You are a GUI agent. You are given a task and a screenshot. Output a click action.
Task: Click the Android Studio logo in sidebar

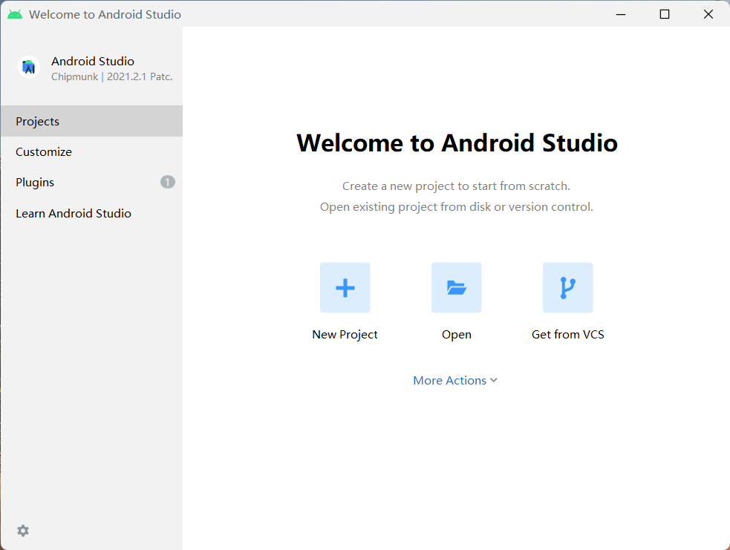pos(27,67)
